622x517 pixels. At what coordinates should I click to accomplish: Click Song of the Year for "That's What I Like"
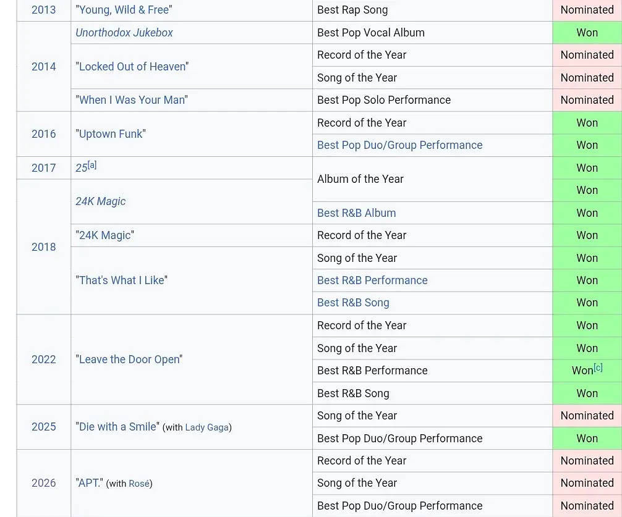click(432, 258)
